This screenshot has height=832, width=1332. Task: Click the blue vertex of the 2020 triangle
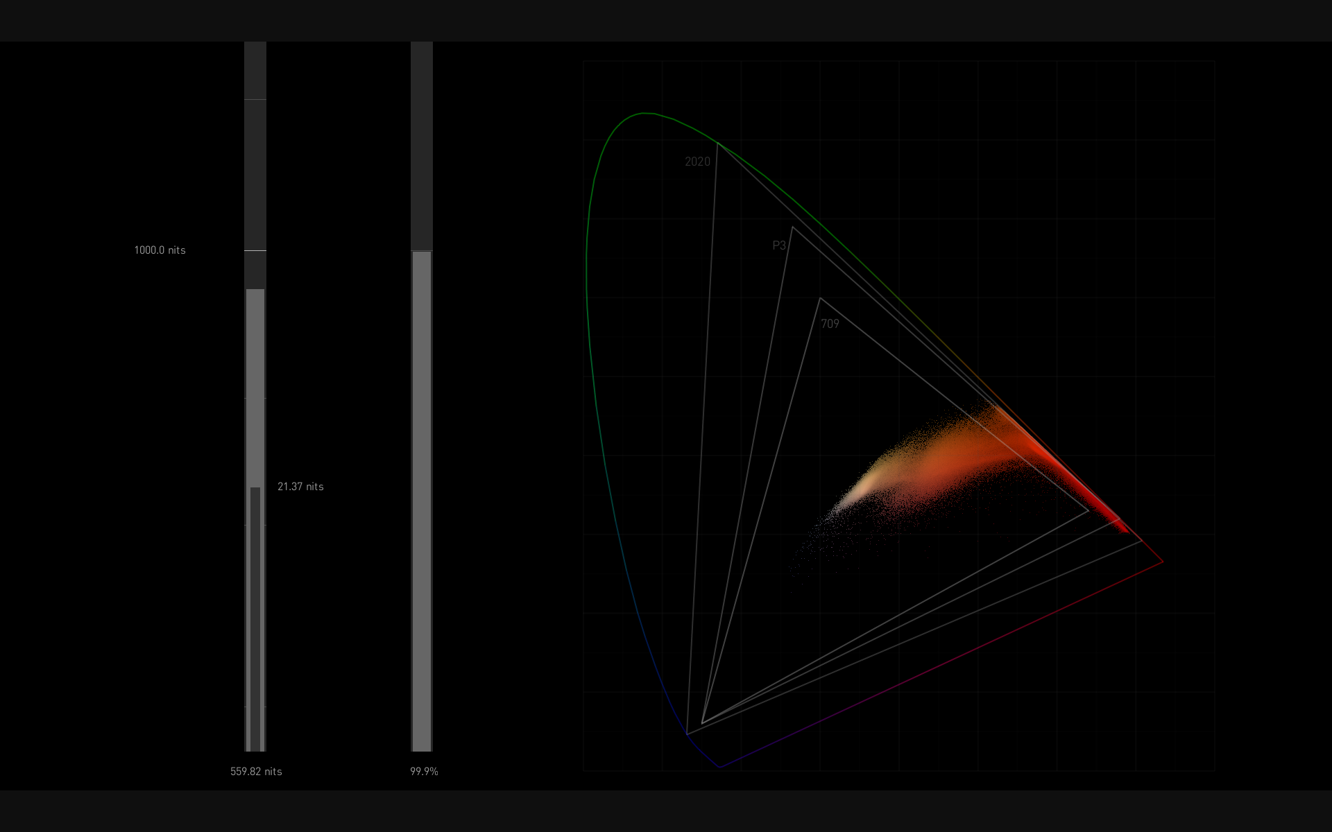687,734
